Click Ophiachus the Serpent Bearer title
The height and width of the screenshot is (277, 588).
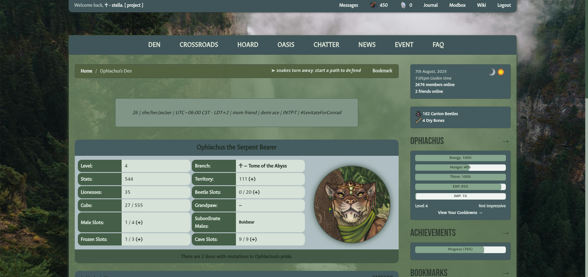coord(237,148)
